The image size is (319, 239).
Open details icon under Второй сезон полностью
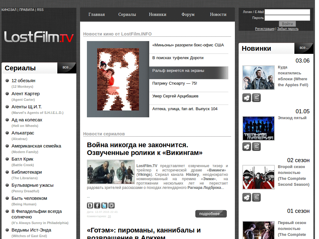pos(256,197)
